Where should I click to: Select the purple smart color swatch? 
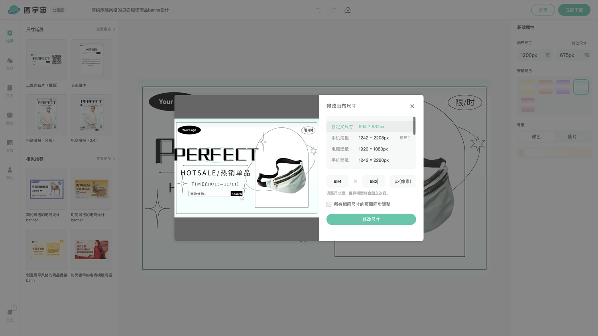(x=563, y=87)
